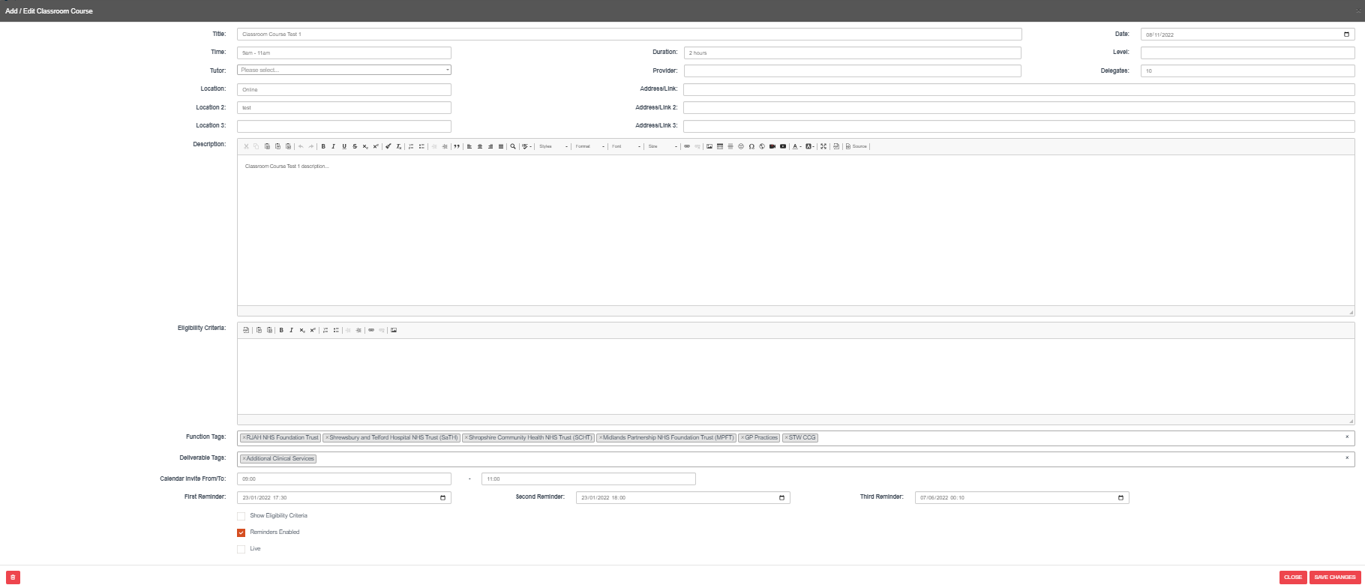Justify text in the Description editor
This screenshot has width=1365, height=588.
[x=501, y=147]
